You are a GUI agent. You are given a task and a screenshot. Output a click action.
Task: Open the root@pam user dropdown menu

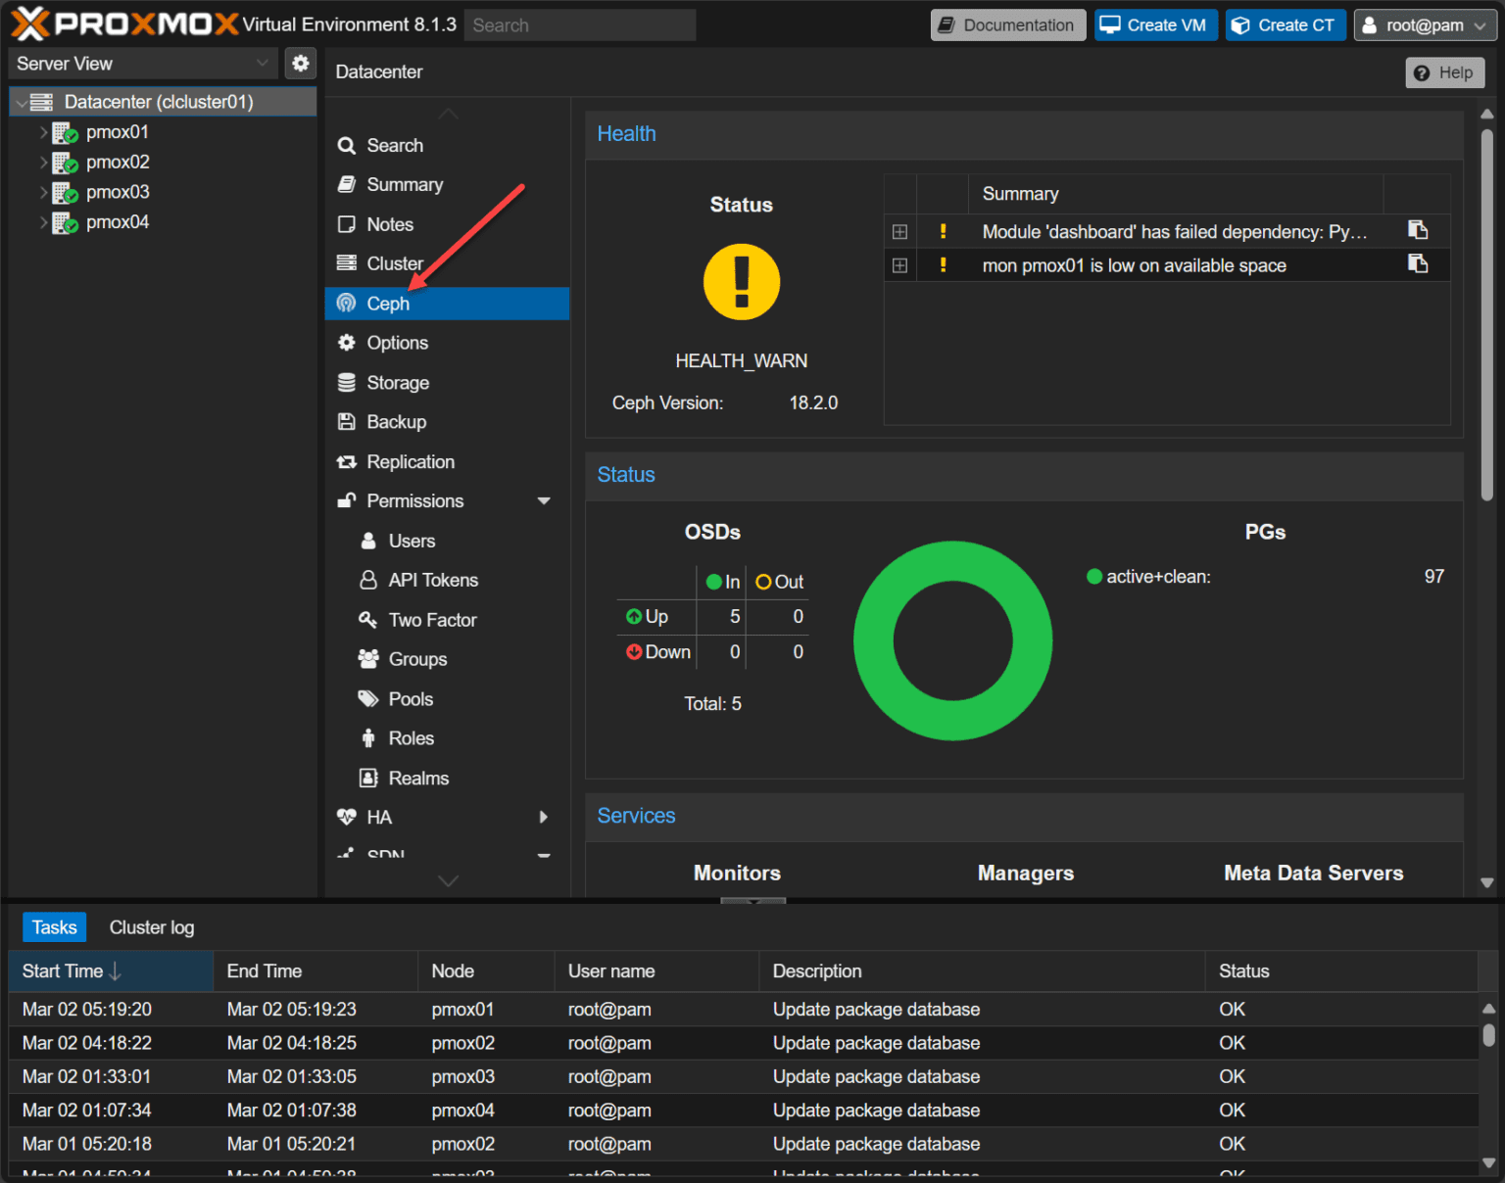[1424, 24]
